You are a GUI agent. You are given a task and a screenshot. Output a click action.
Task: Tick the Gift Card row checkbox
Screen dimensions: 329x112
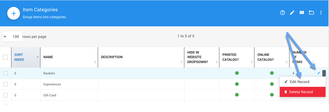[6, 95]
